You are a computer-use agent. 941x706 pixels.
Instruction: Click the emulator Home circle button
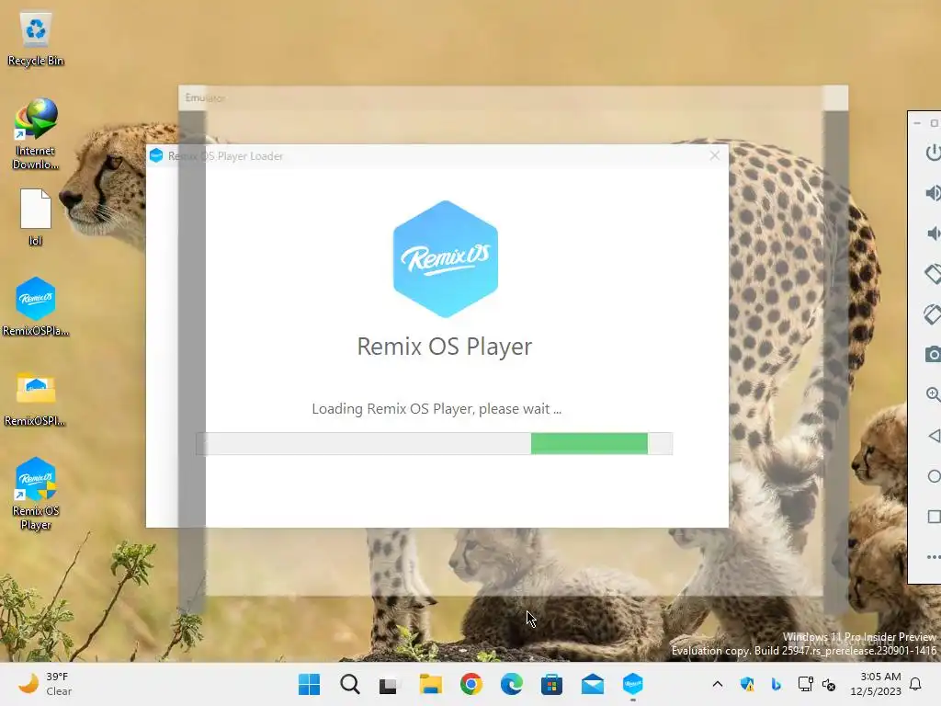click(x=934, y=476)
